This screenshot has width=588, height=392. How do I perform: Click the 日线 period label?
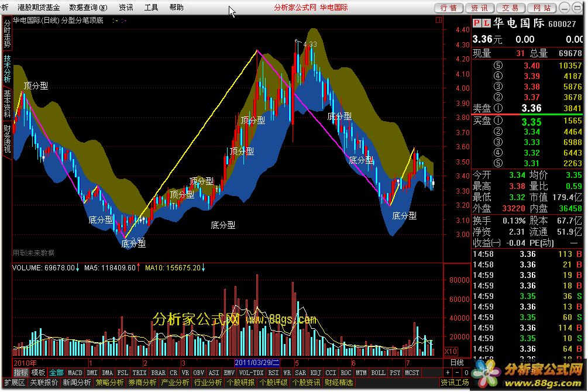click(x=457, y=362)
